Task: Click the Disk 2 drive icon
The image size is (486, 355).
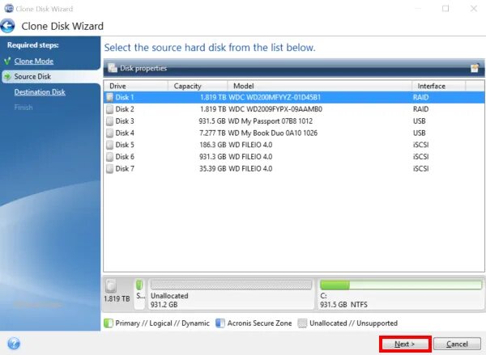Action: [x=109, y=109]
